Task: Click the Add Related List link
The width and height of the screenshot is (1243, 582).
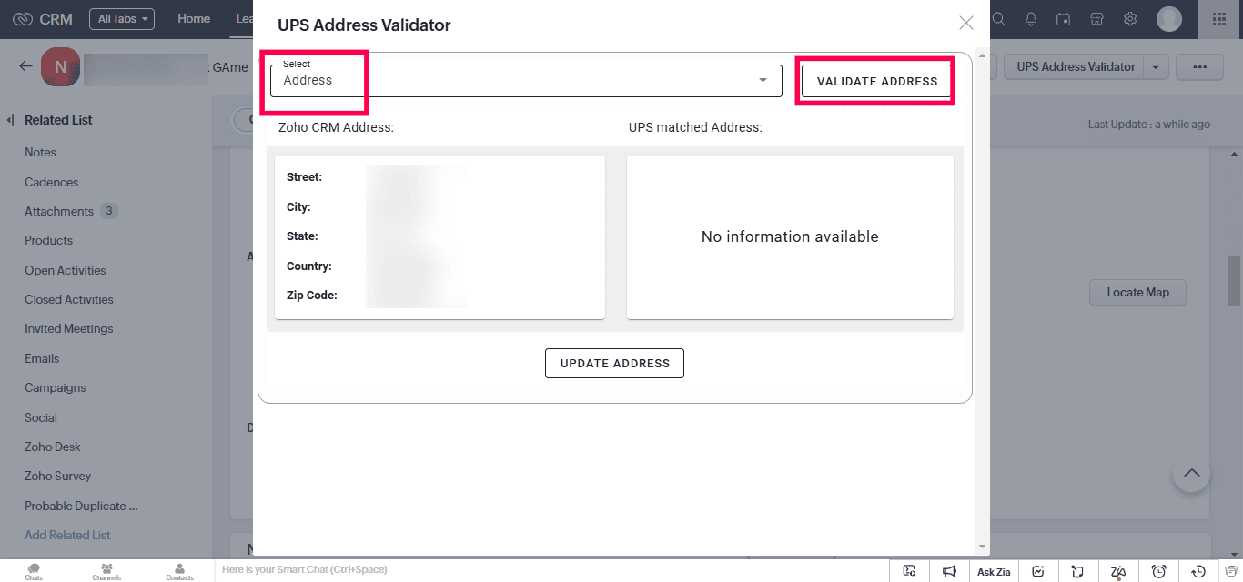Action: (x=67, y=535)
